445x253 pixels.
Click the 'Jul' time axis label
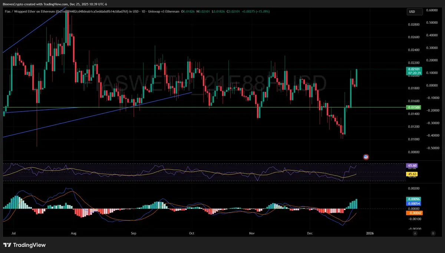(x=14, y=234)
